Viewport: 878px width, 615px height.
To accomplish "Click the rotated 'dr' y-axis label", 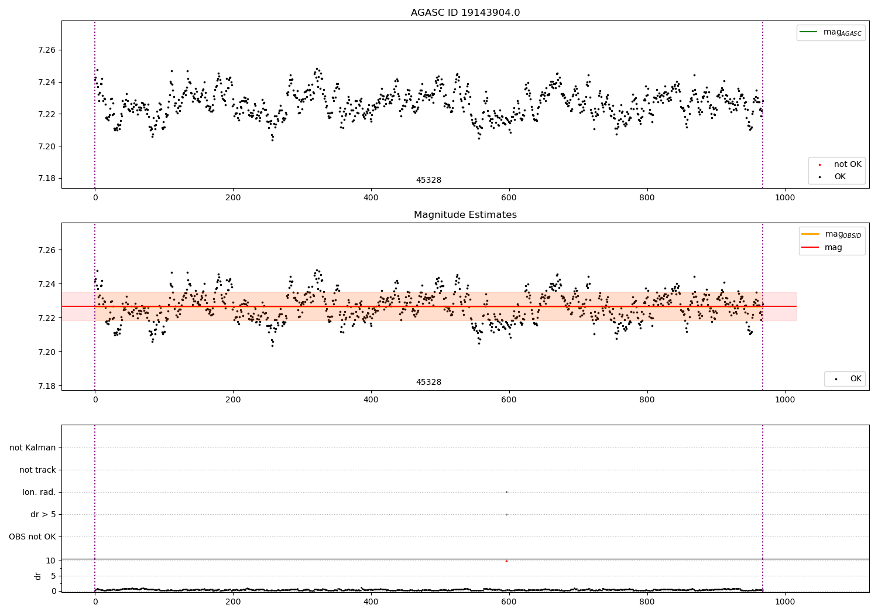I will pyautogui.click(x=38, y=576).
